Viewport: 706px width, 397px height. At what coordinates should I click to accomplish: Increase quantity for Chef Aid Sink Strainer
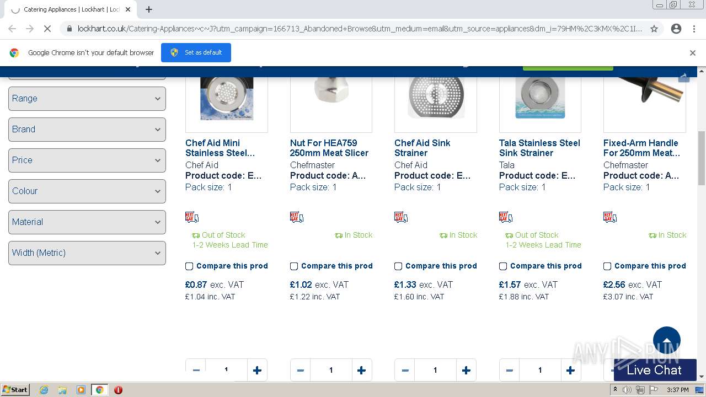[x=466, y=370]
